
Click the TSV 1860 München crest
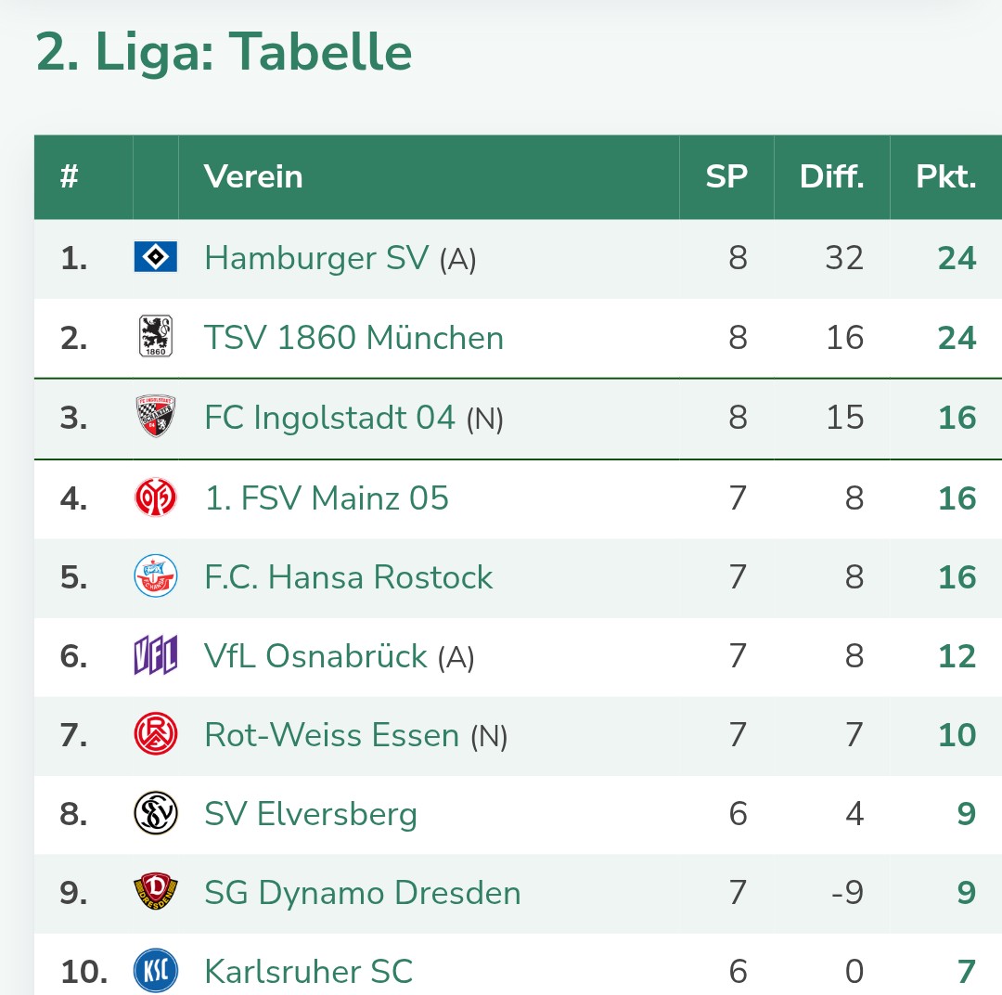coord(156,337)
